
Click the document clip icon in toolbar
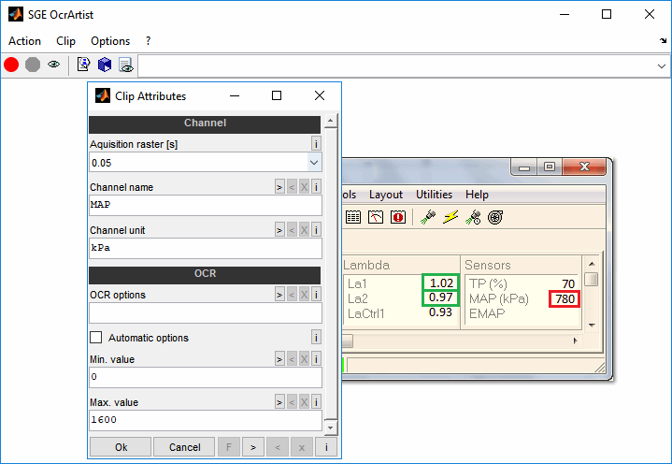click(x=83, y=65)
